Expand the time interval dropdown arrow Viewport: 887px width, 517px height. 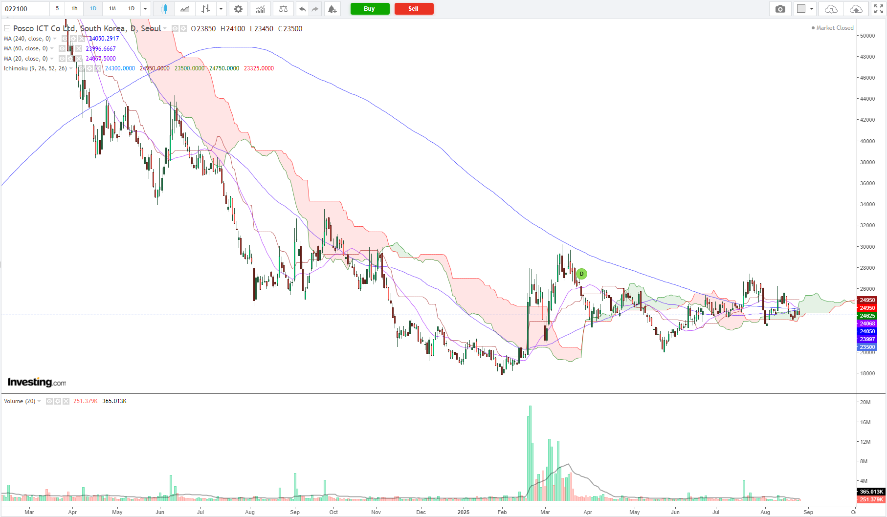pyautogui.click(x=145, y=9)
